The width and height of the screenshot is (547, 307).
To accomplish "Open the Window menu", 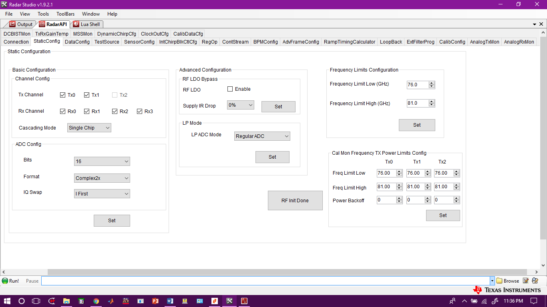I will [91, 14].
